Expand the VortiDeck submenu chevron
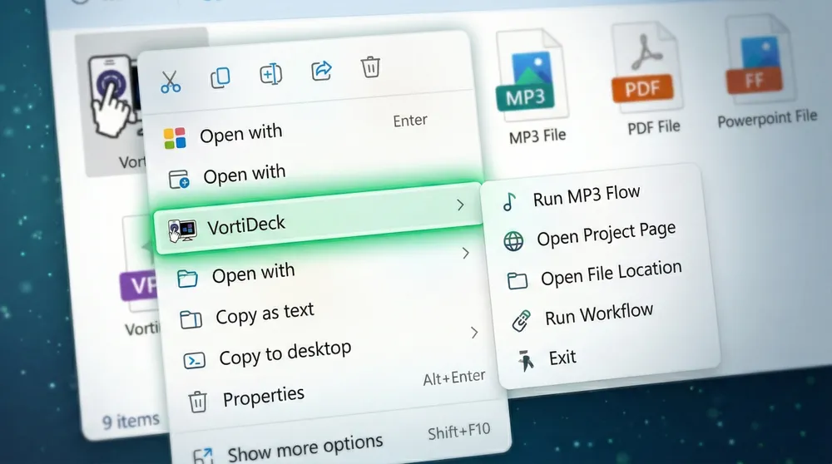This screenshot has width=832, height=464. 461,205
